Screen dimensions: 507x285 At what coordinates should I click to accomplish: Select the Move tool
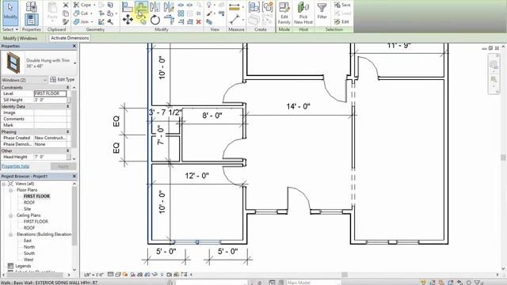[x=128, y=20]
